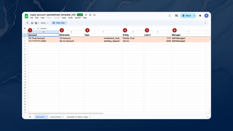
Task: Switch to the instructions sheet tab
Action: [x=56, y=117]
